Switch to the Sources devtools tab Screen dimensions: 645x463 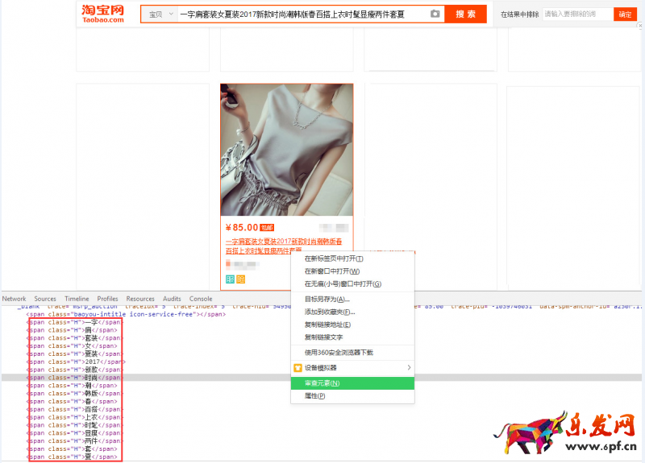[45, 299]
